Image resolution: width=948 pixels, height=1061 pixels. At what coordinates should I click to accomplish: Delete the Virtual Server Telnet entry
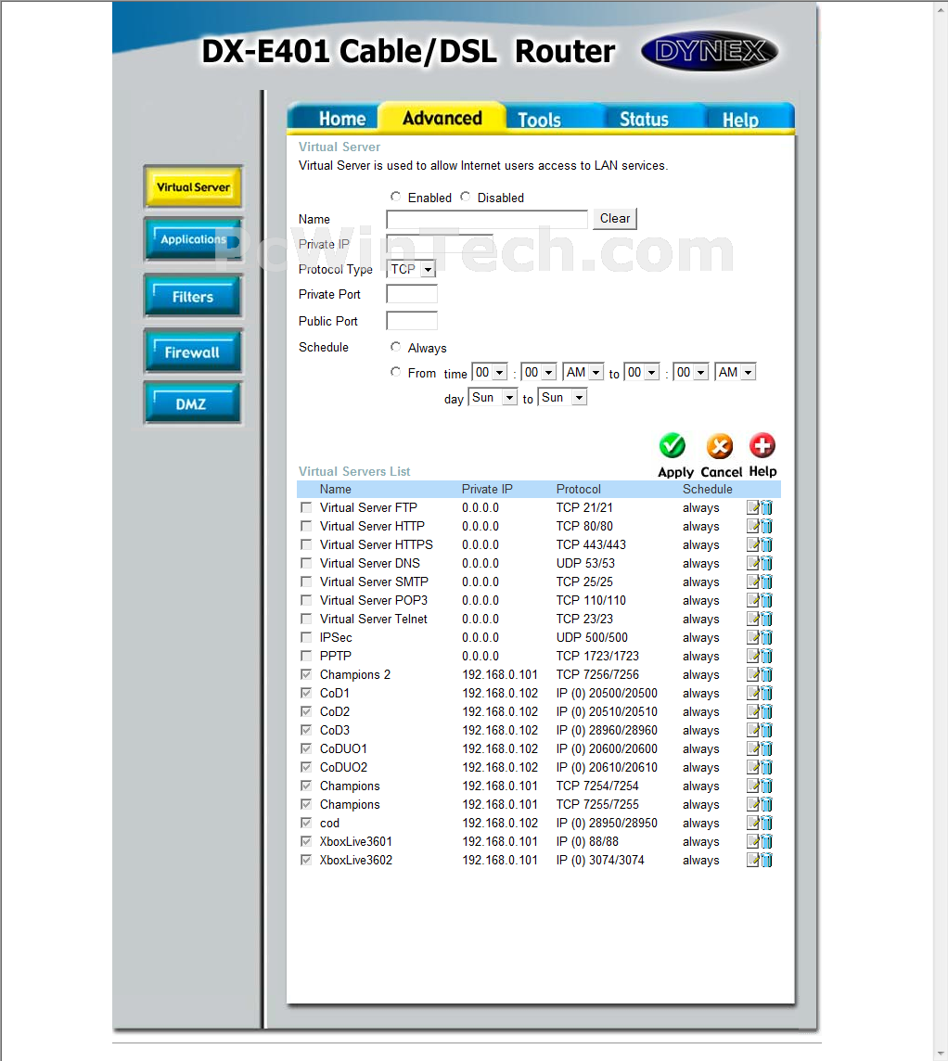(x=766, y=619)
